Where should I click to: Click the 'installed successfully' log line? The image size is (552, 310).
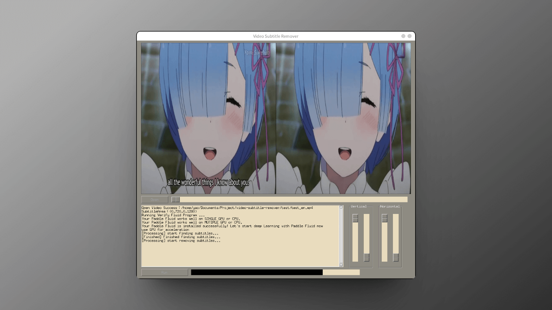point(232,226)
